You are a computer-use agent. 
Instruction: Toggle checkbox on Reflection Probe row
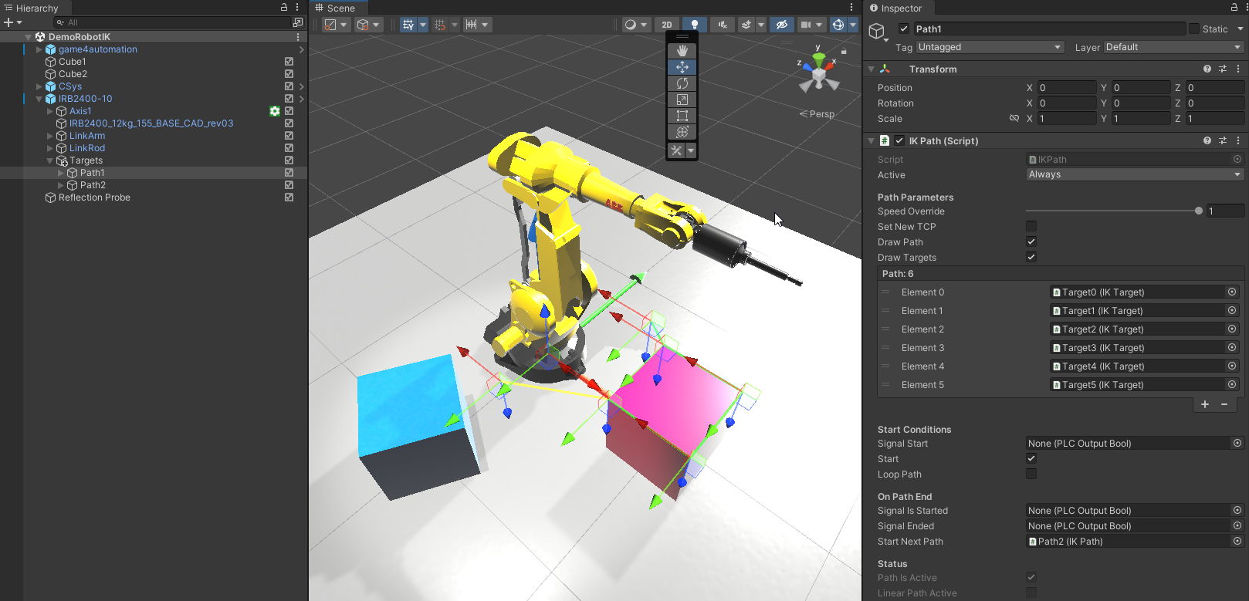[x=289, y=198]
